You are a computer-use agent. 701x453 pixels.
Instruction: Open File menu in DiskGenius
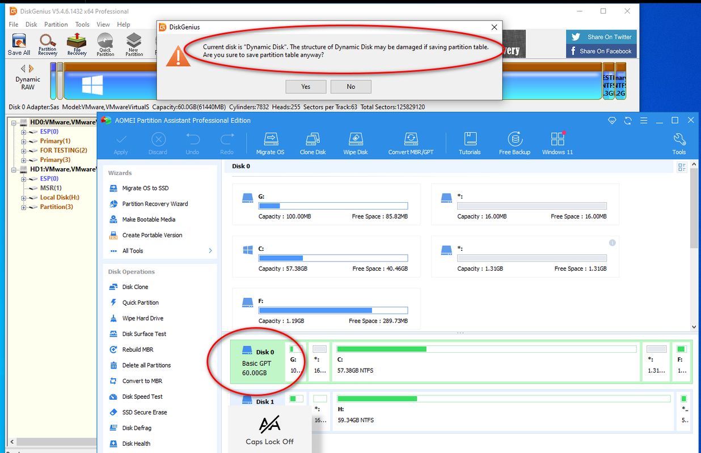(x=14, y=24)
